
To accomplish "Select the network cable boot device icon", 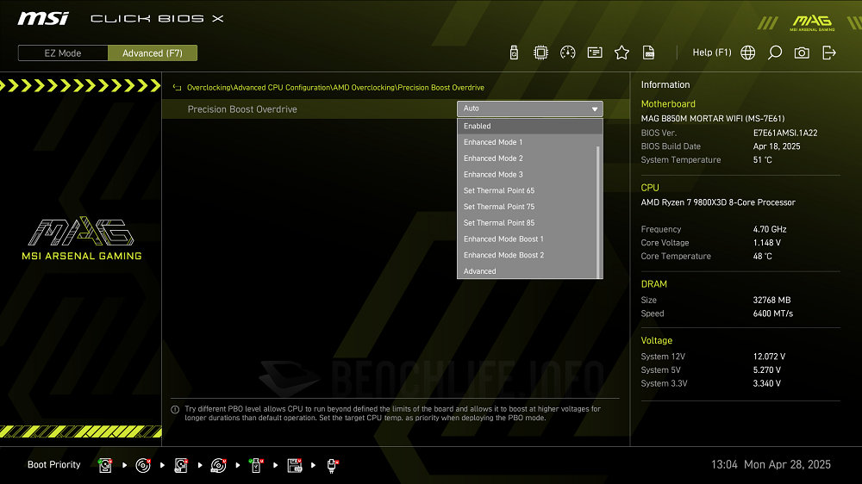I will pos(332,465).
